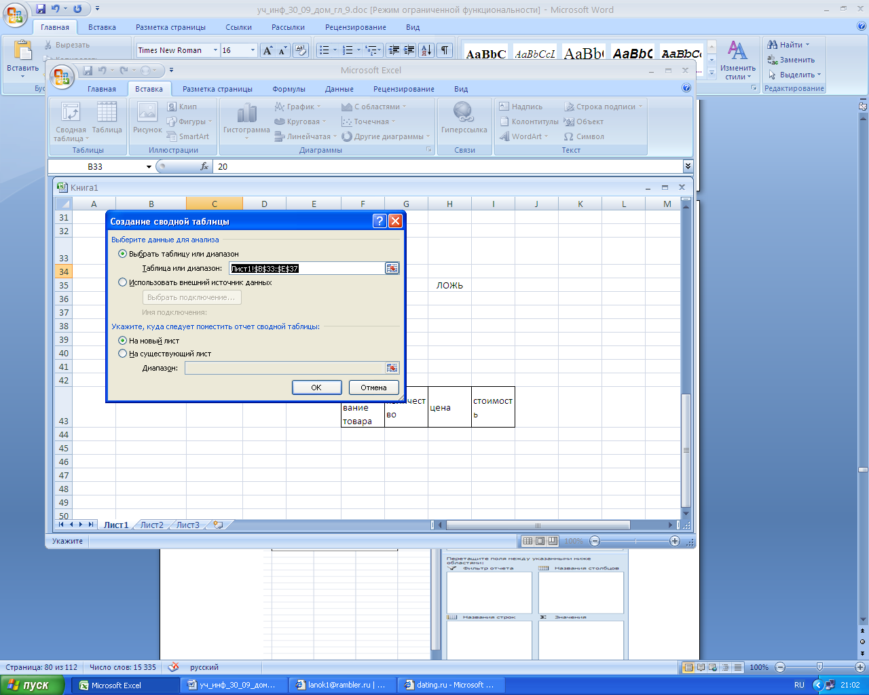Click Таблица или диапазон input field
This screenshot has height=695, width=869.
click(x=307, y=269)
